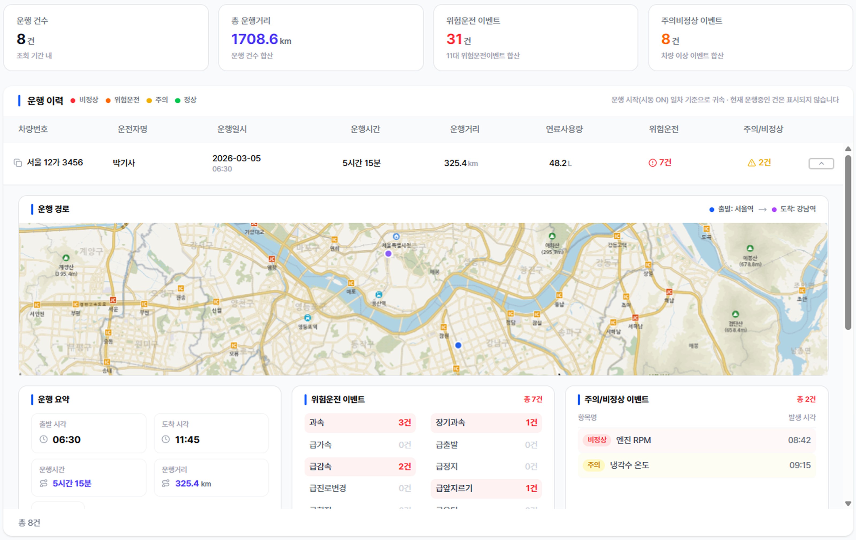Image resolution: width=856 pixels, height=540 pixels.
Task: Open the 위험운전 이벤트 31건 card
Action: [536, 38]
